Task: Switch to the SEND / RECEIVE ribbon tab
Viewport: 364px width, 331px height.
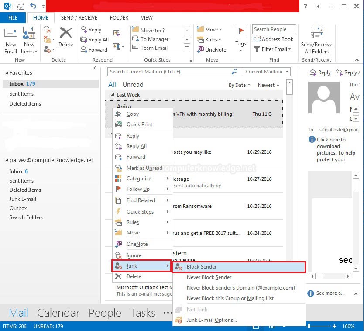Action: point(79,17)
